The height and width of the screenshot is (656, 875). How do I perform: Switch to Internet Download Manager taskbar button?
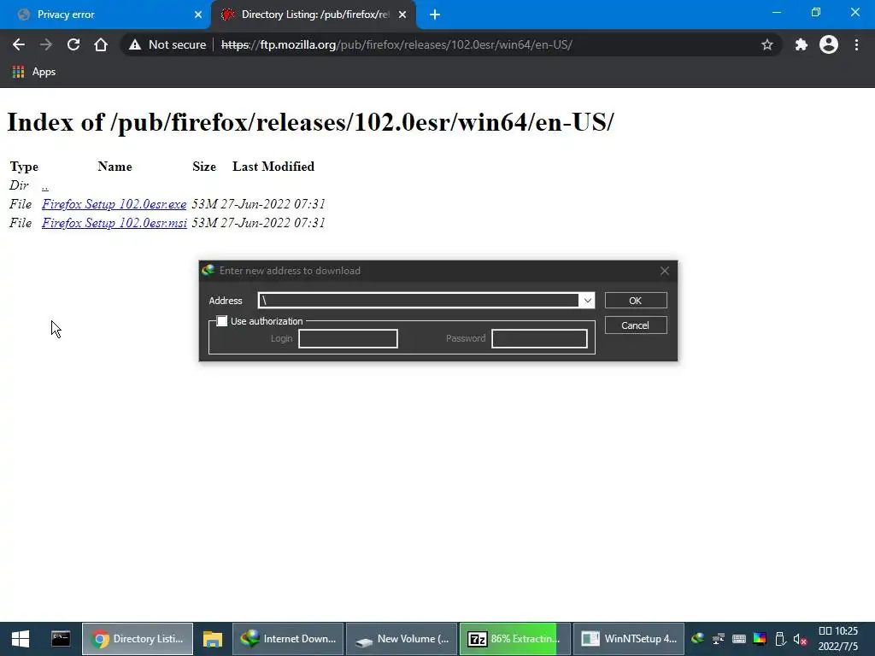(288, 639)
